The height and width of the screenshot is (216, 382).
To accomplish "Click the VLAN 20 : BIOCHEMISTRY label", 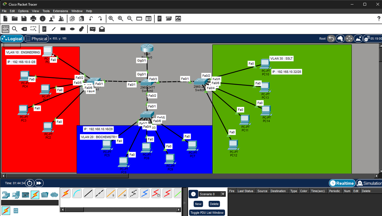I will (x=99, y=137).
